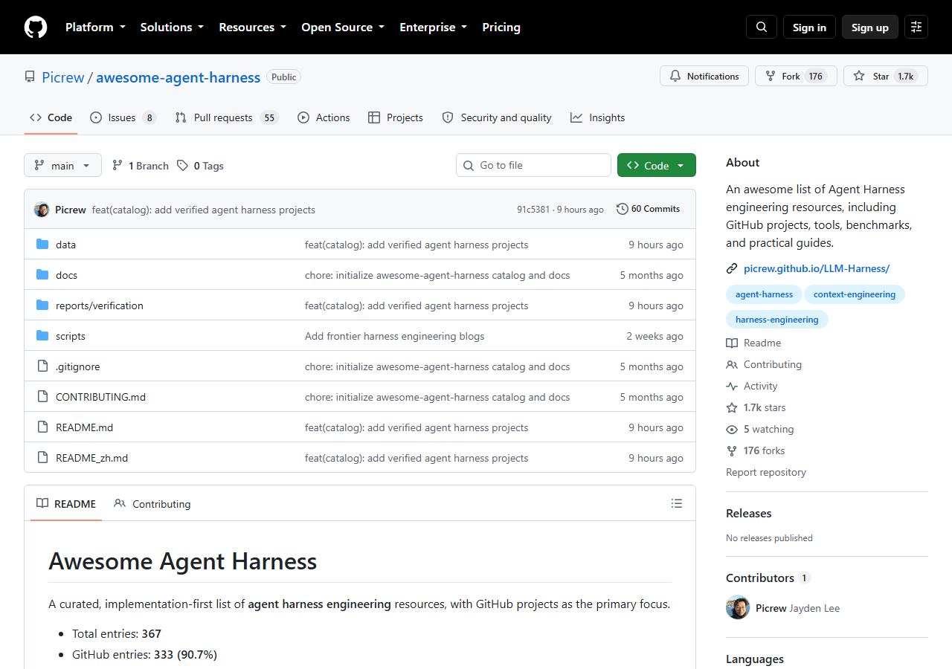Image resolution: width=952 pixels, height=669 pixels.
Task: View the 5 watching list
Action: 760,429
